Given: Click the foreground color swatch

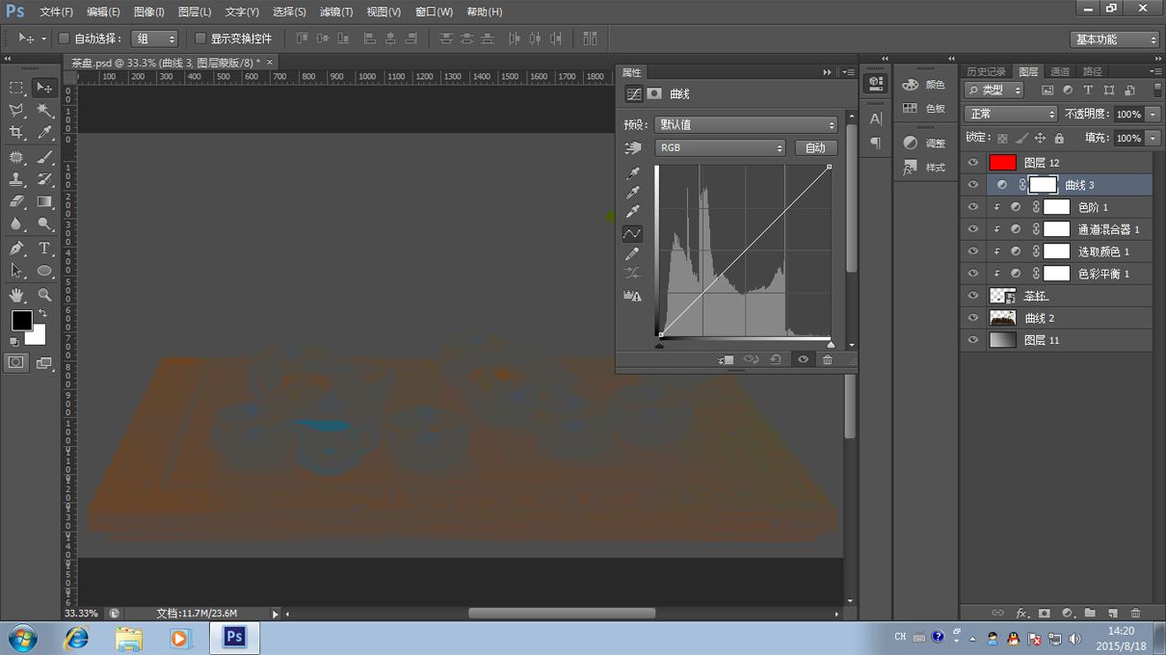Looking at the screenshot, I should (21, 320).
